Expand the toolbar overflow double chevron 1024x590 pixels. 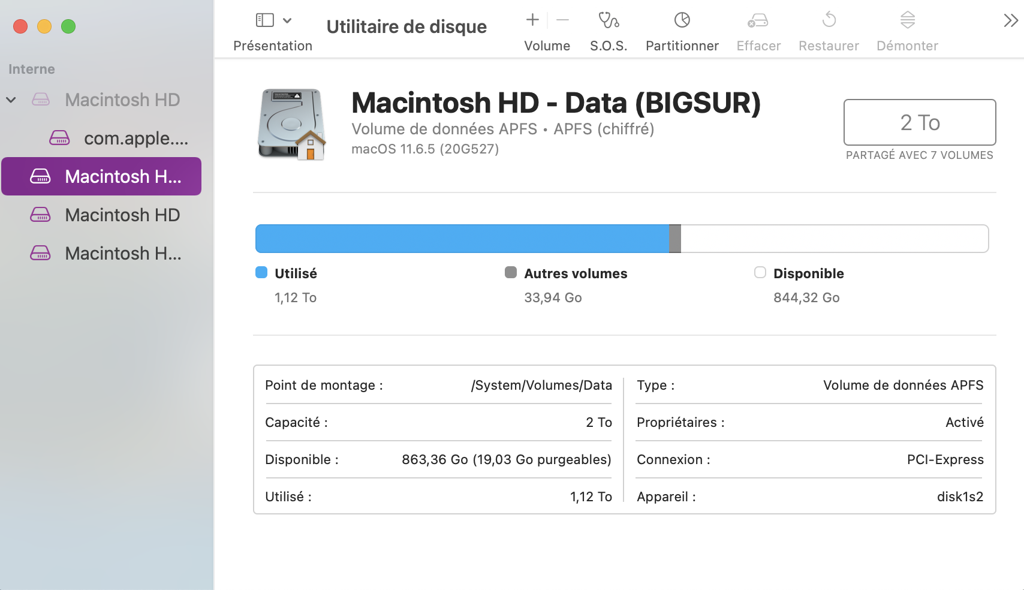point(1011,21)
